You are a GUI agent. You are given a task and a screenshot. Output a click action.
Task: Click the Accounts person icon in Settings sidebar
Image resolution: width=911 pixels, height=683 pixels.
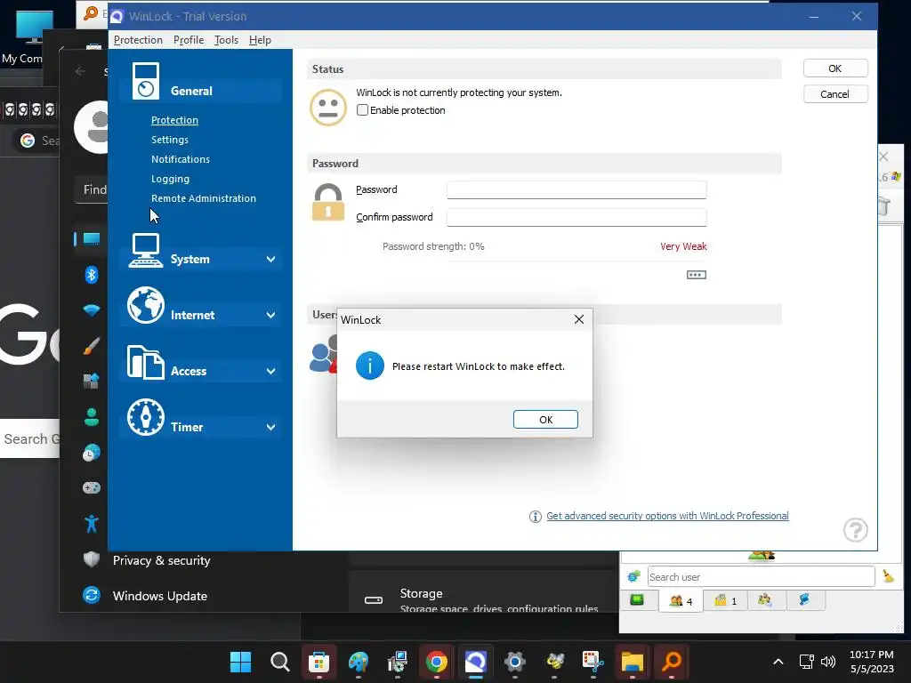pyautogui.click(x=92, y=416)
